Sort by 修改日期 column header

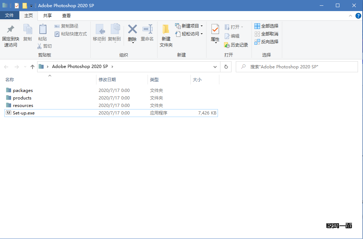pyautogui.click(x=107, y=80)
